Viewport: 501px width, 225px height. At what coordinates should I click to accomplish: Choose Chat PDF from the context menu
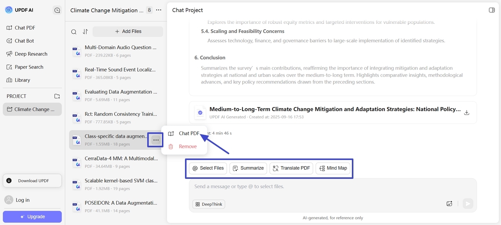tap(188, 133)
